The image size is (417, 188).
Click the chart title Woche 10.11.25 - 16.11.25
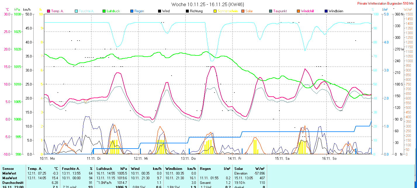[208, 4]
